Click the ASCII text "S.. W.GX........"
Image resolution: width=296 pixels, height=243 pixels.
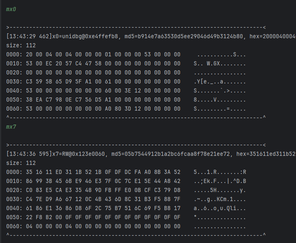tap(220, 63)
